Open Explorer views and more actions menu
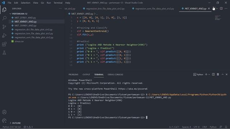Viewport: 230px width, 129px height. point(60,9)
